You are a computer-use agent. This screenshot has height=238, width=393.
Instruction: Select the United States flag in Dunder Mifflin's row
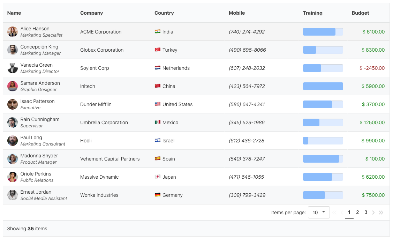coord(158,104)
